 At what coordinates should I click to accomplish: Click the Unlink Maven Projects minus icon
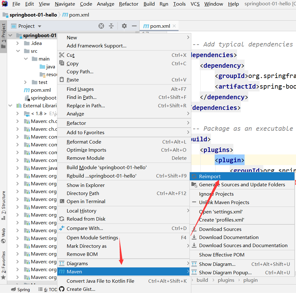coord(194,202)
